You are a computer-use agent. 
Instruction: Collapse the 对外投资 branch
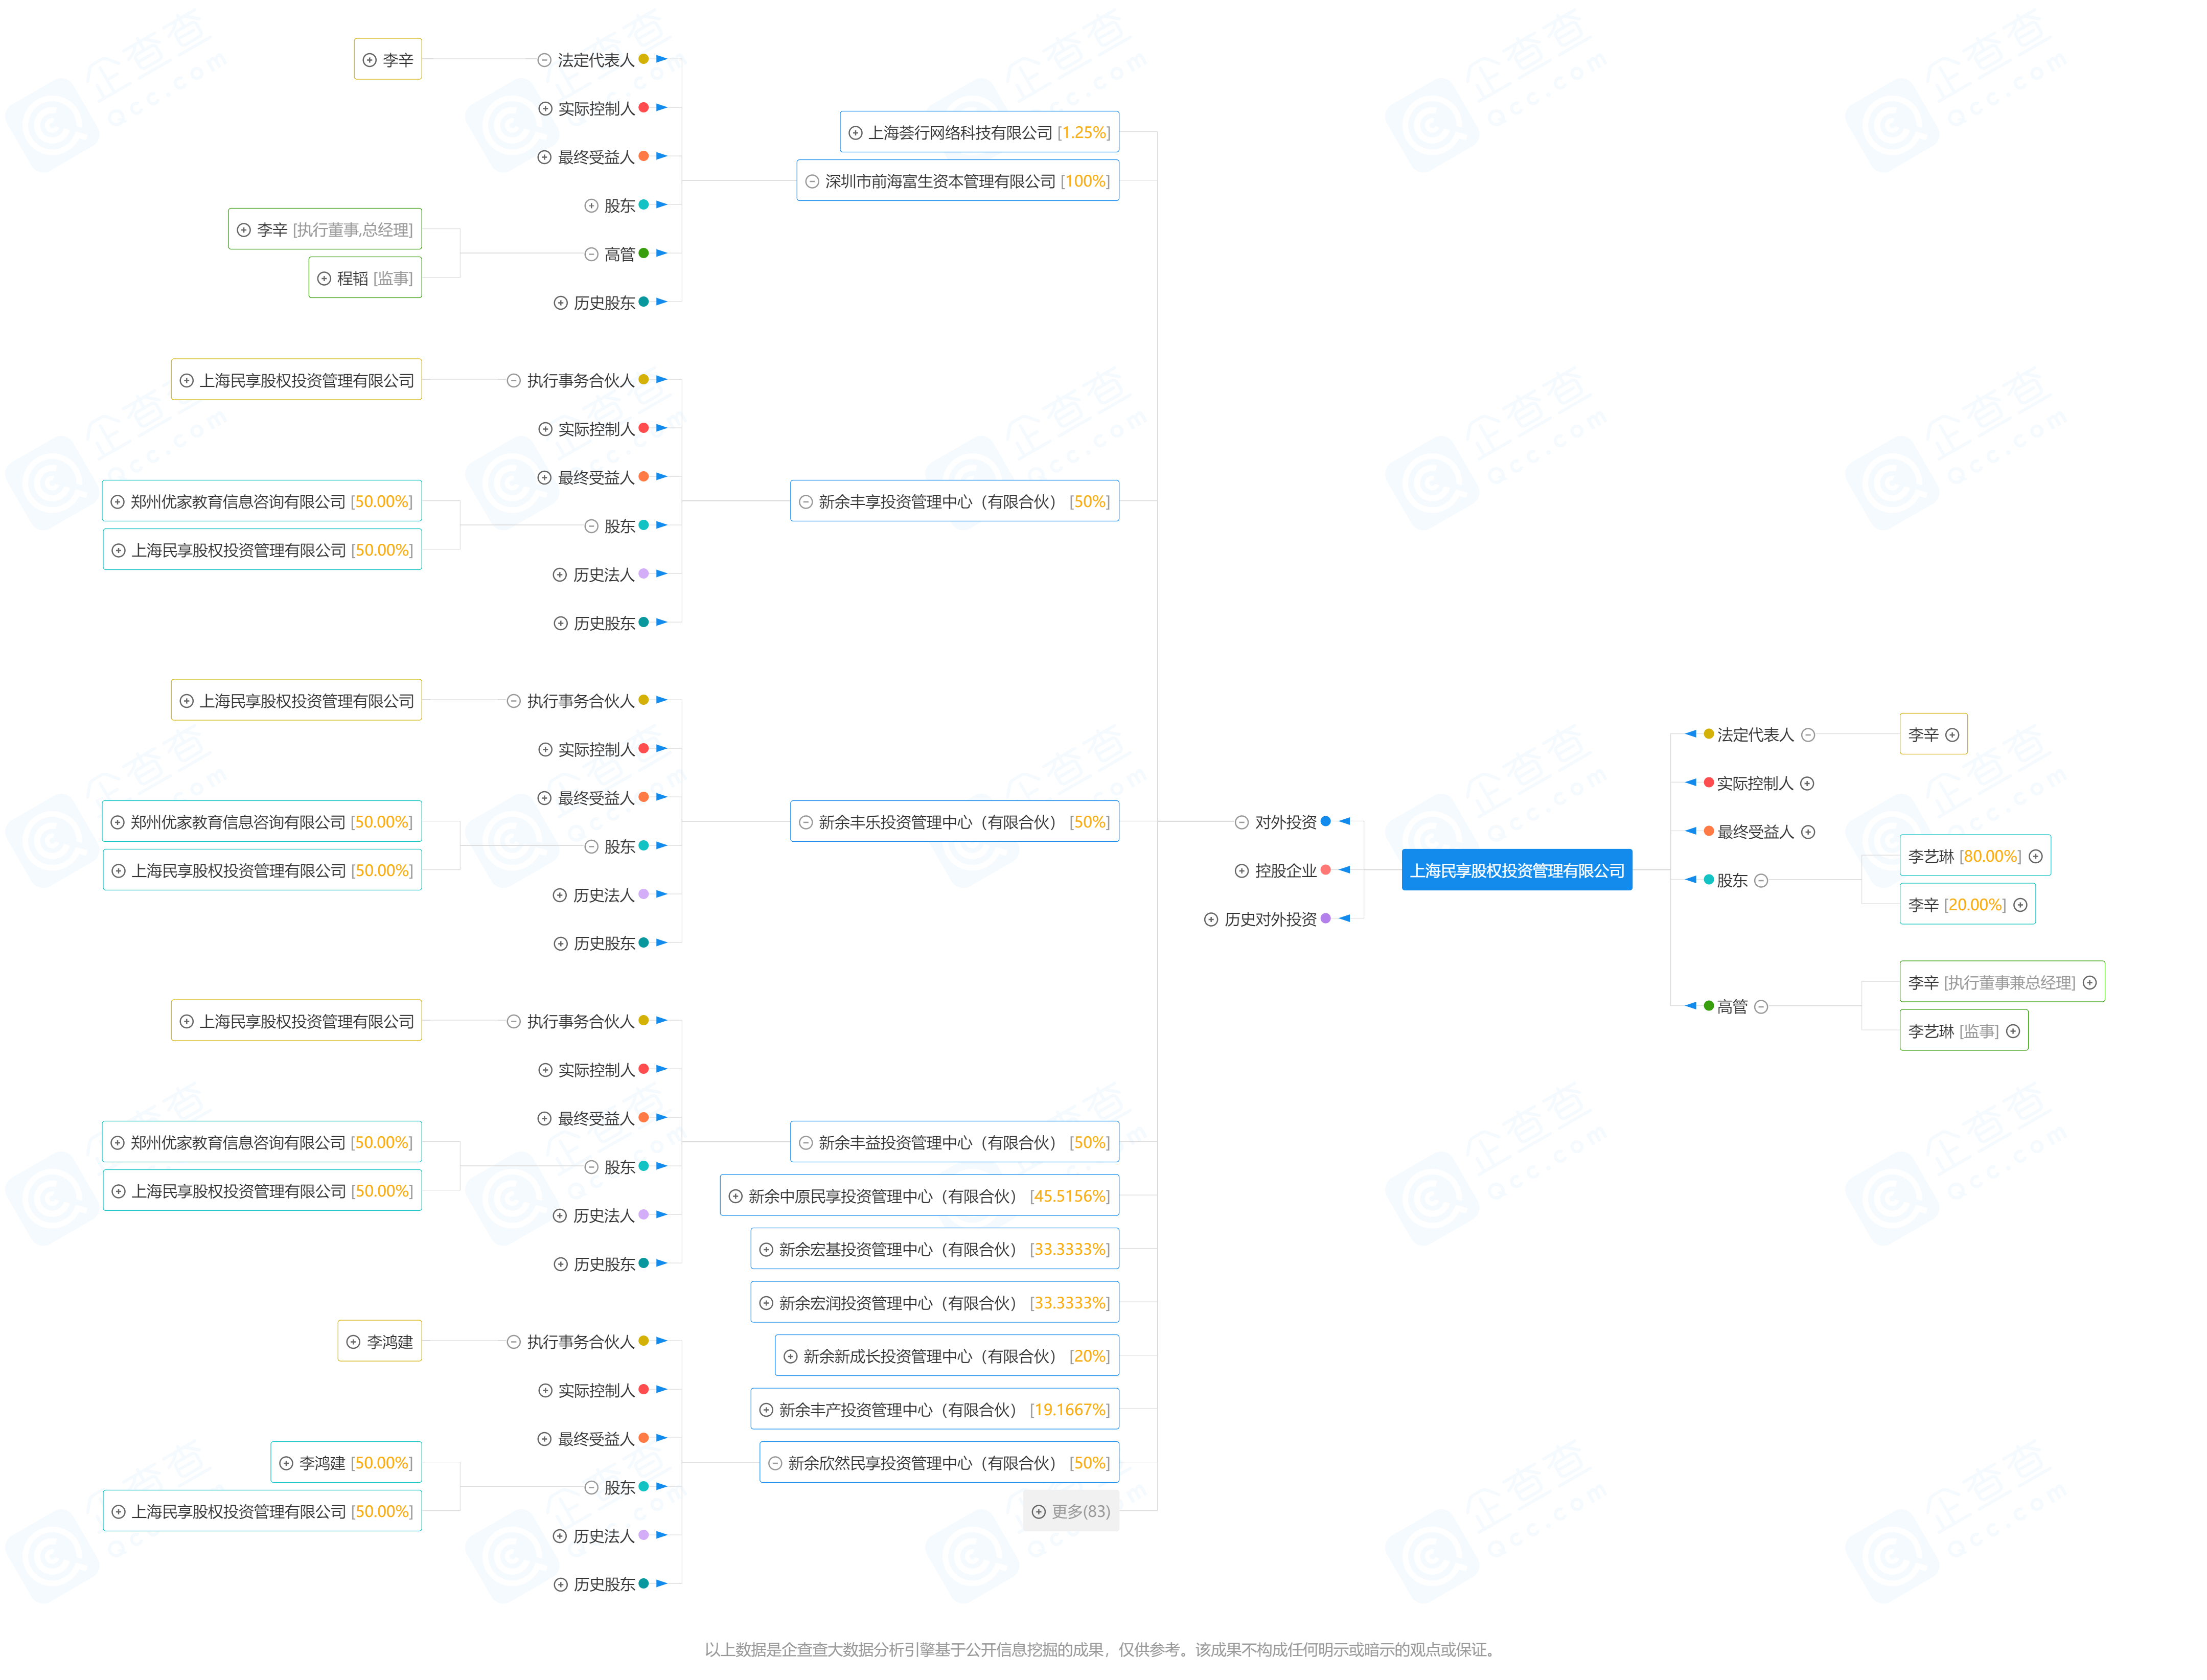(1241, 822)
